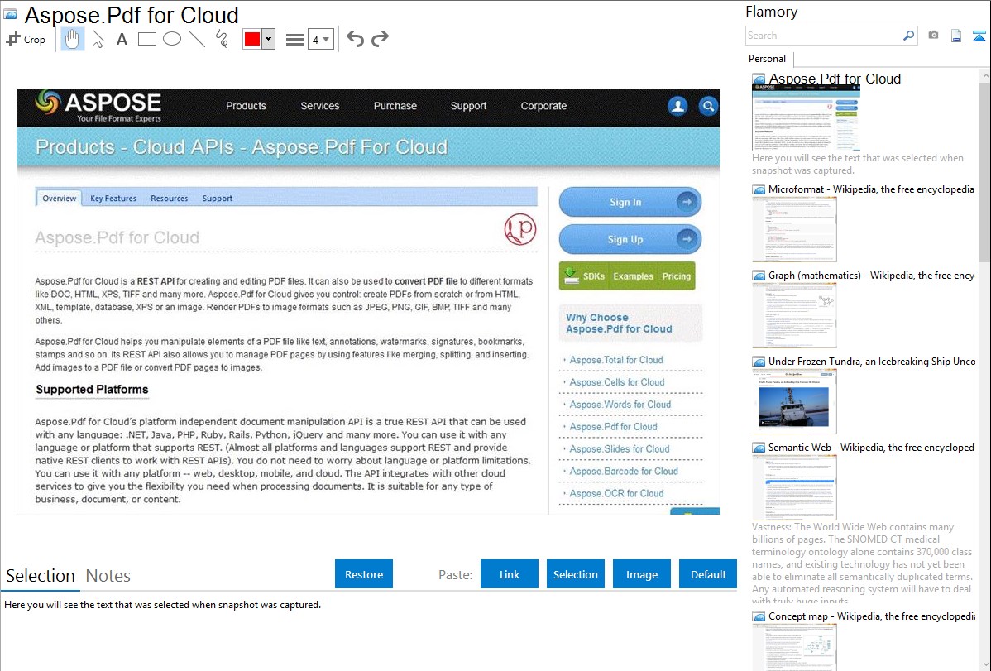Viewport: 991px width, 671px height.
Task: Select the Crop tool
Action: (26, 39)
